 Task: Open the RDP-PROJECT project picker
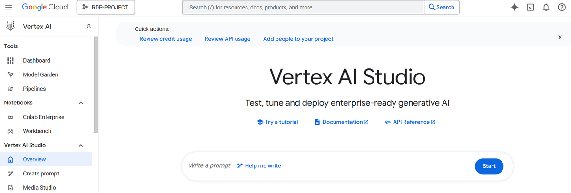[106, 7]
